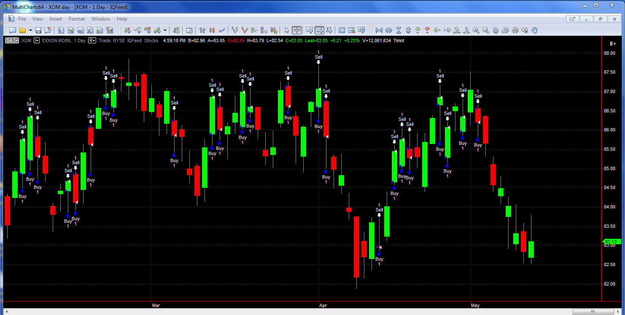Click the green up arrow icon
Image resolution: width=625 pixels, height=315 pixels.
418,30
